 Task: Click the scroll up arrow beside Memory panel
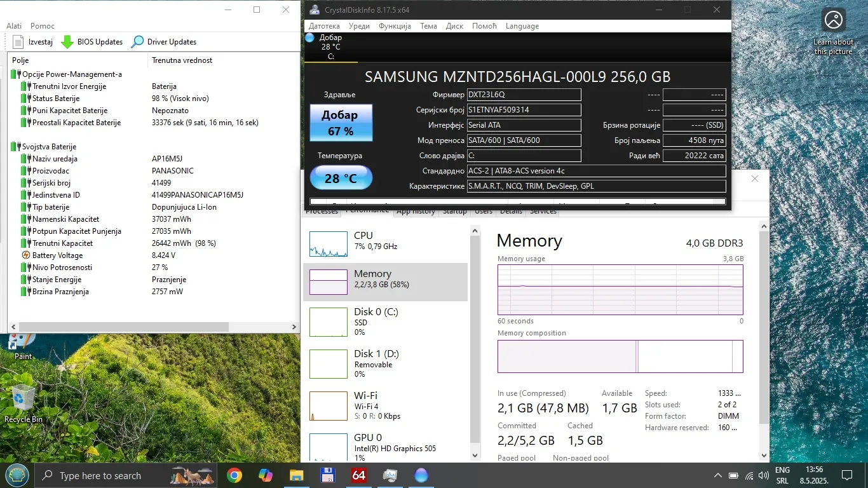[764, 227]
